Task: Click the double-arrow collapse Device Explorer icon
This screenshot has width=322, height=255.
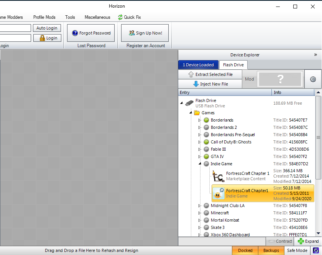Action: (x=315, y=55)
